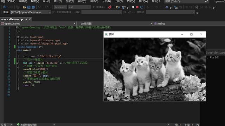Screen dimensions: 225x126
Task: Click the red hot reload flame icon
Action: point(110,7)
